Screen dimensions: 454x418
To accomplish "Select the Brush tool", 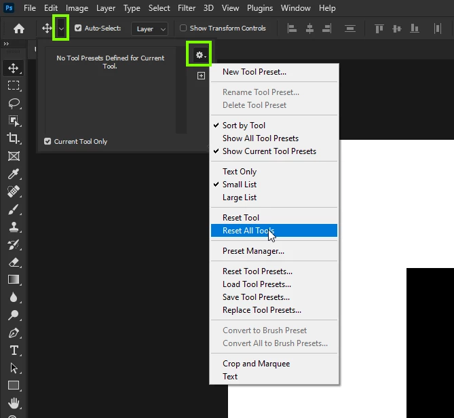I will pyautogui.click(x=14, y=209).
